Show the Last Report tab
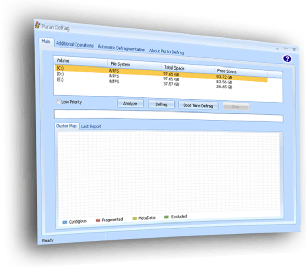Viewport: 307px width, 268px height. (x=92, y=127)
